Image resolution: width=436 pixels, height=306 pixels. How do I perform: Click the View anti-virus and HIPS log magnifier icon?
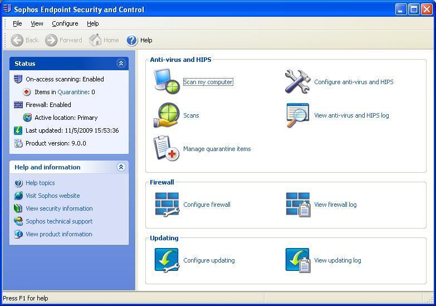click(297, 115)
